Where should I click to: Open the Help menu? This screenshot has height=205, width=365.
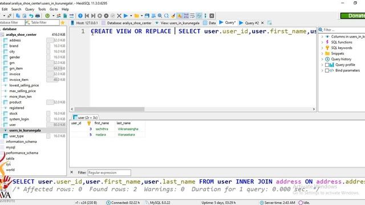click(65, 9)
